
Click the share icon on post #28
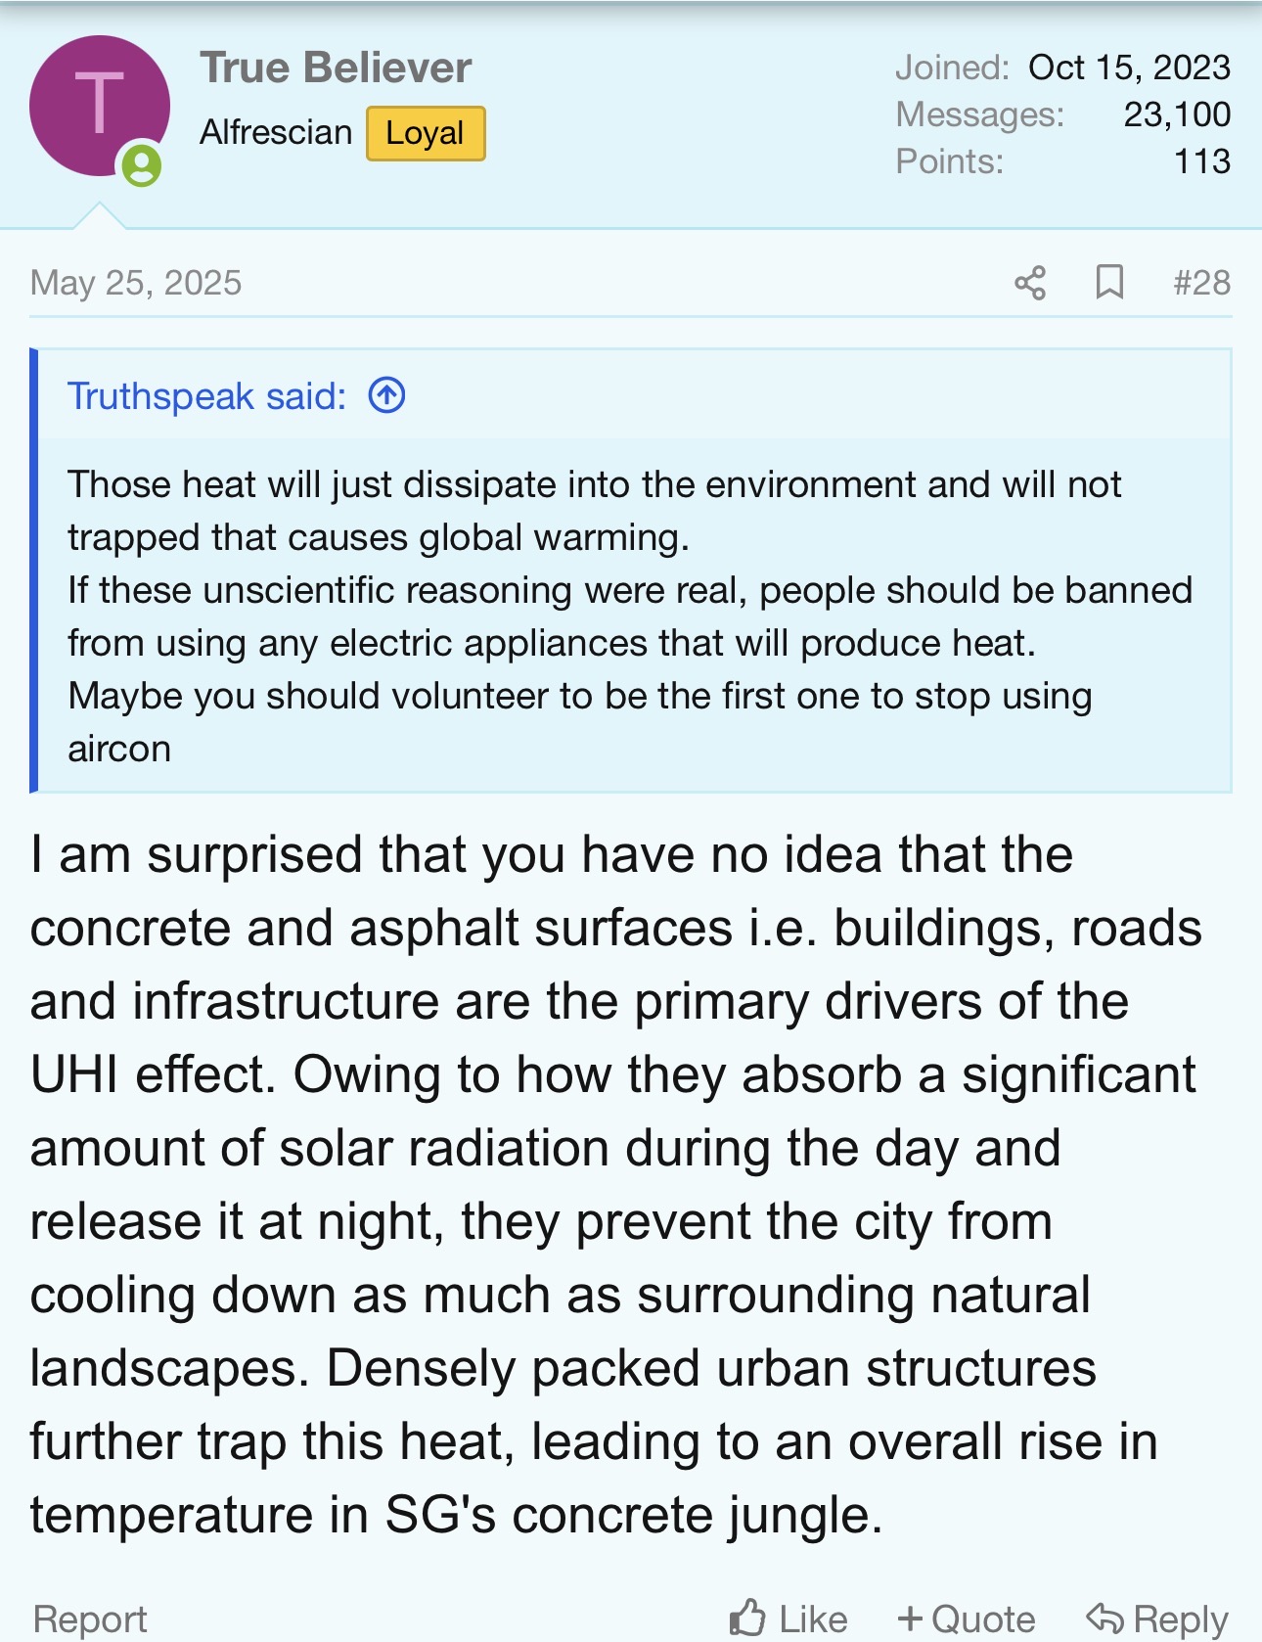coord(1030,283)
